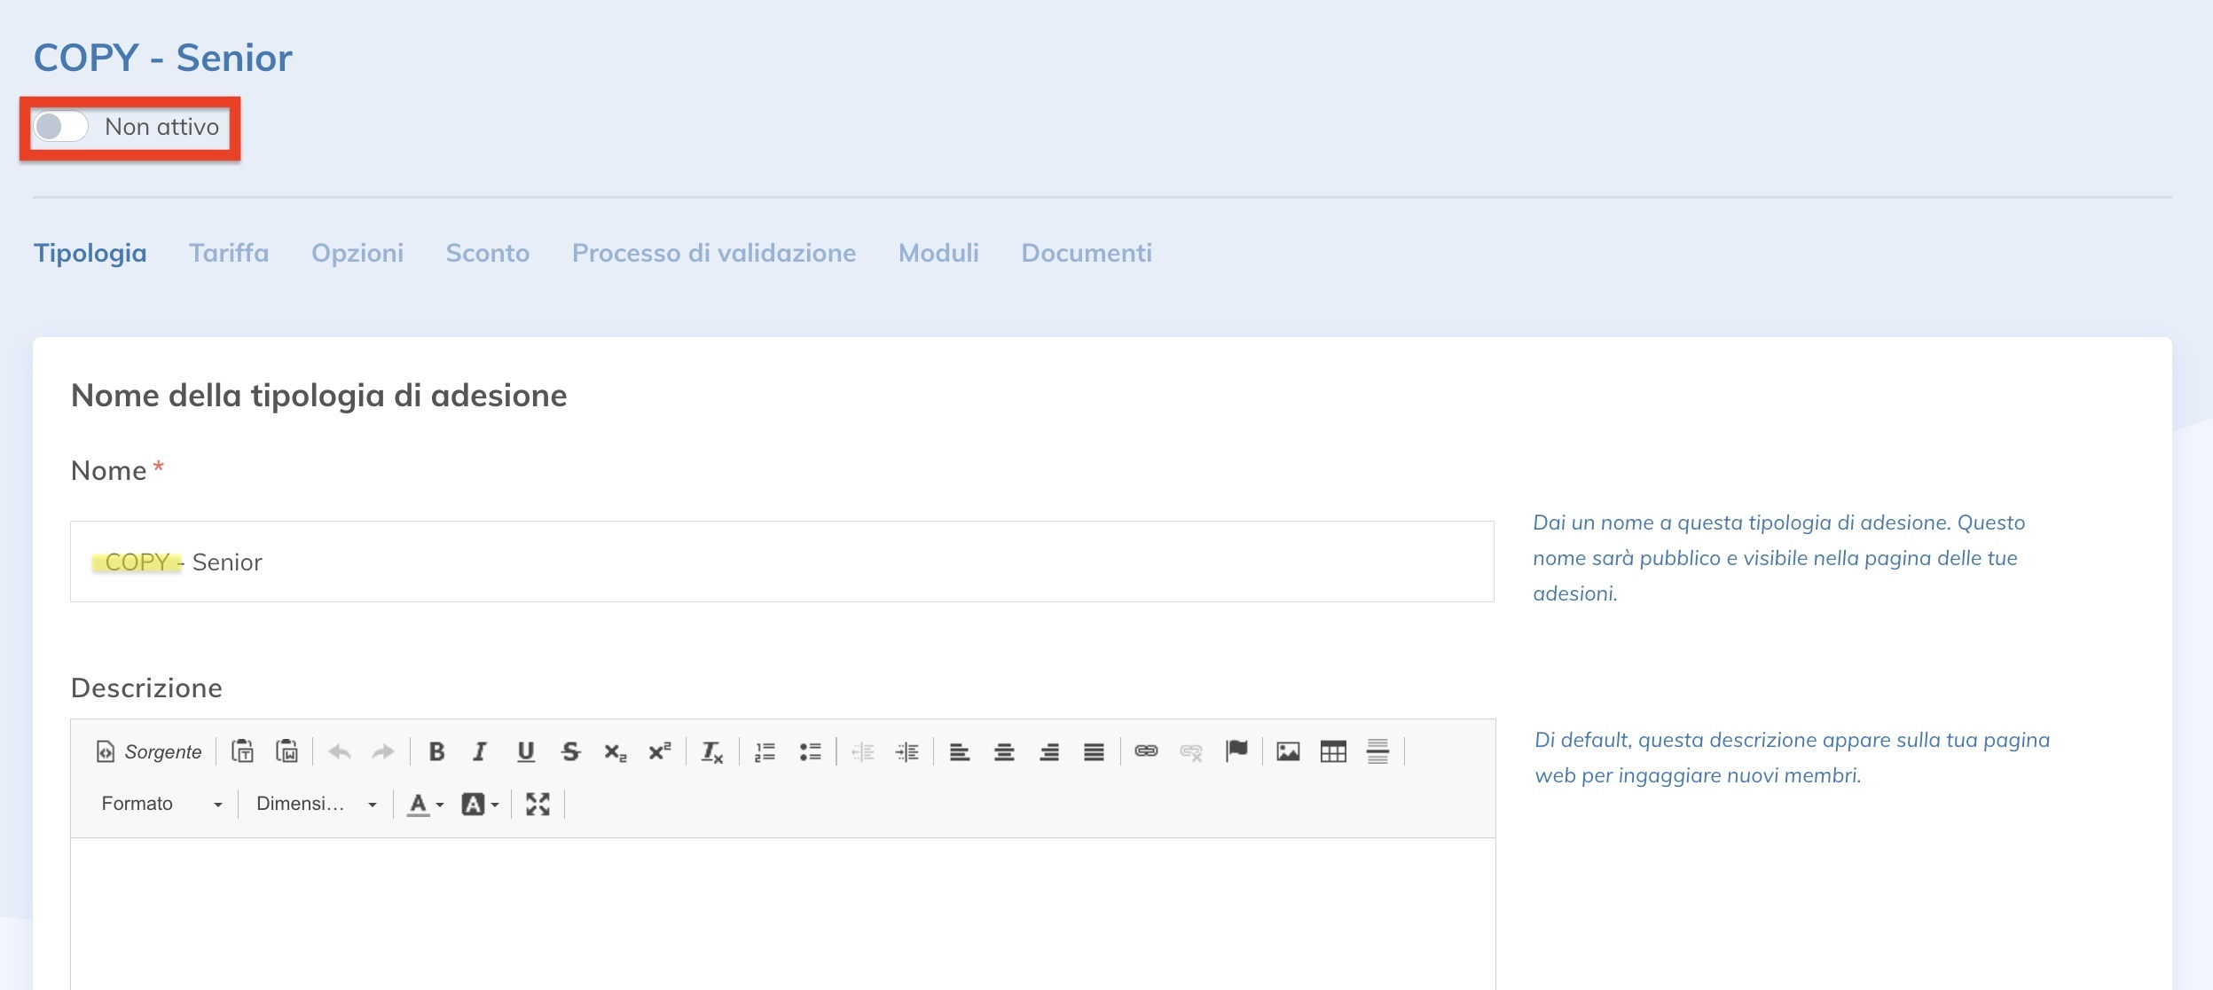This screenshot has width=2213, height=990.
Task: Apply bold formatting in the editor
Action: 438,750
